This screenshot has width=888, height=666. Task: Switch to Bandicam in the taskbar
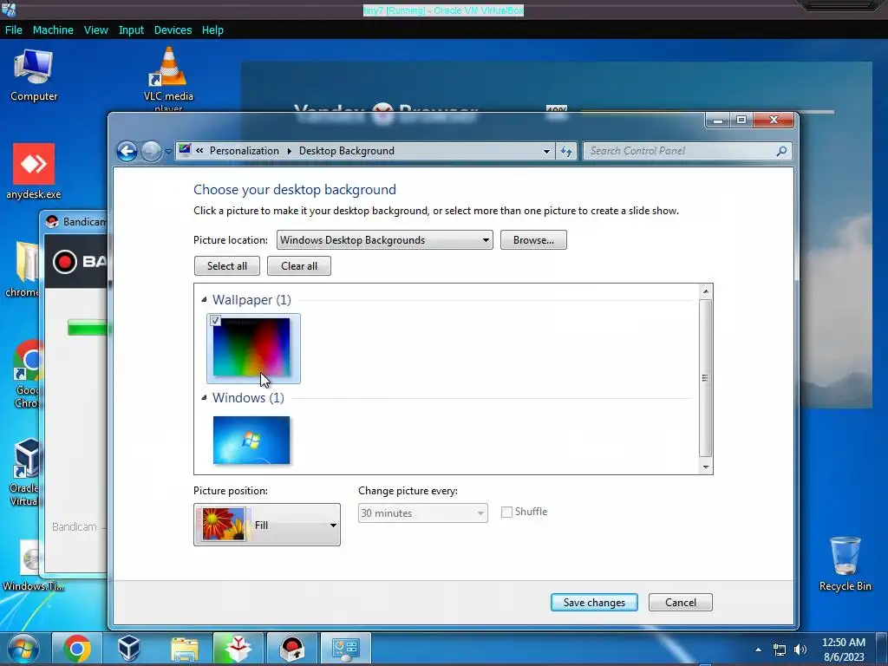click(x=292, y=649)
